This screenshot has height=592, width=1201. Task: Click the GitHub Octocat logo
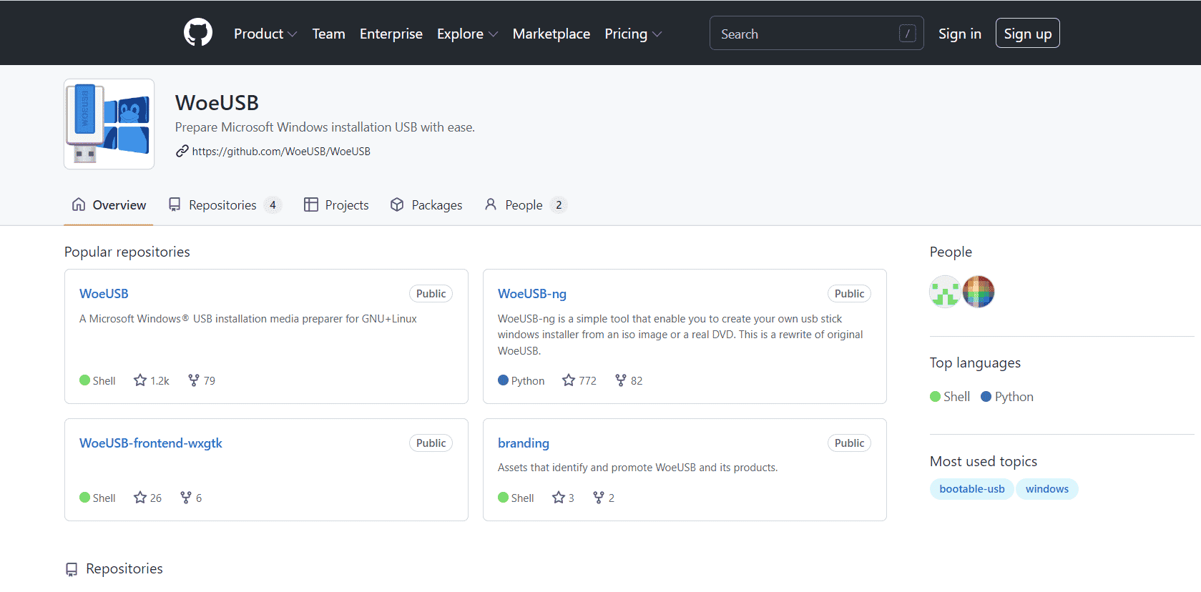point(198,33)
